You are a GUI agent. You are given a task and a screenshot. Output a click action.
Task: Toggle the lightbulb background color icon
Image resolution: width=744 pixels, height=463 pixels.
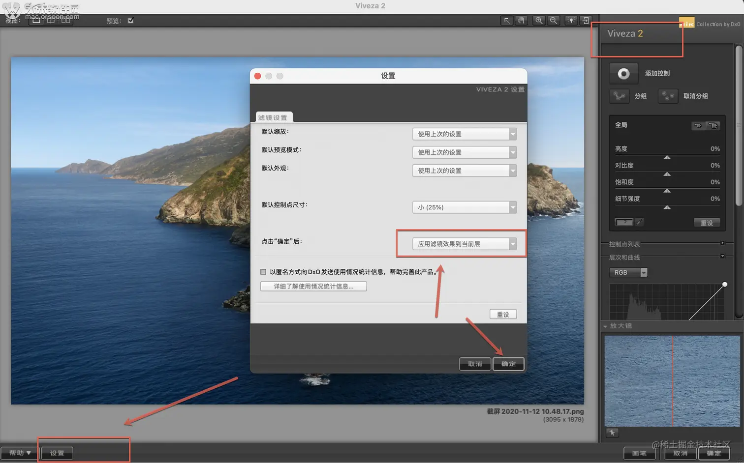pyautogui.click(x=571, y=21)
